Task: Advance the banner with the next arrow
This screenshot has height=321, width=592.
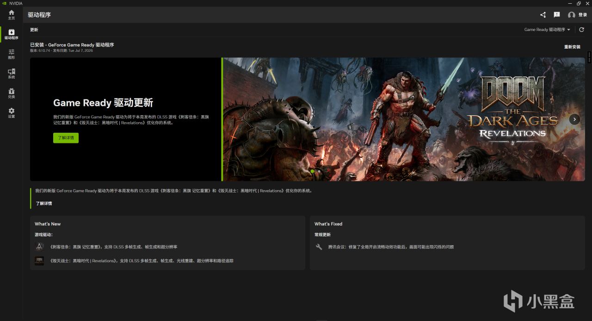Action: (574, 119)
